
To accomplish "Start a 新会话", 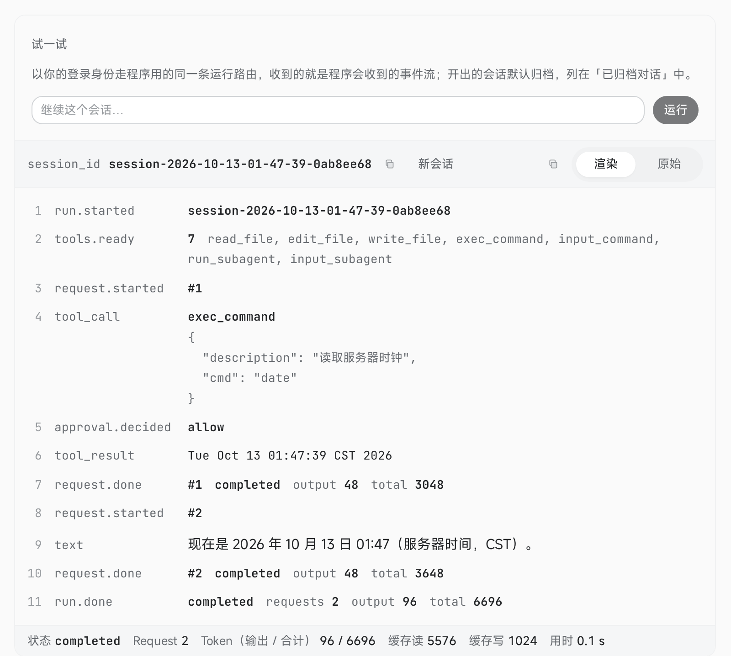I will pos(435,164).
